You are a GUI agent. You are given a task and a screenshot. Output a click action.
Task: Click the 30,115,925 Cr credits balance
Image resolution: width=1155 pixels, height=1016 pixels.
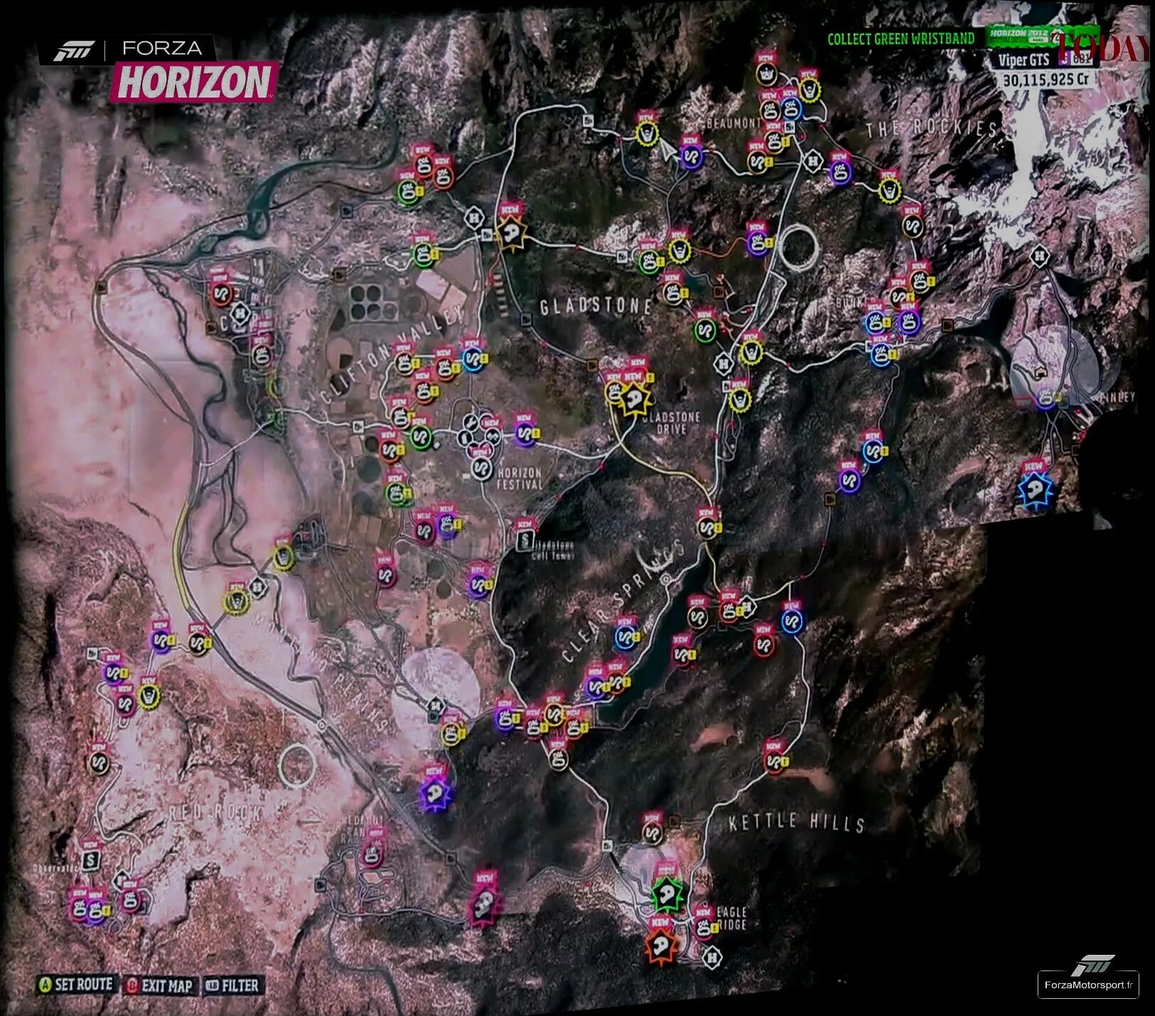tap(1045, 79)
